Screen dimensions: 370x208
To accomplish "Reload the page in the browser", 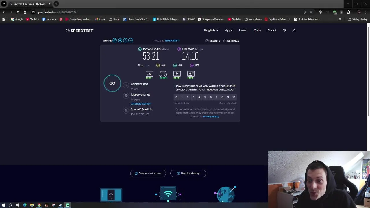I will (x=18, y=12).
